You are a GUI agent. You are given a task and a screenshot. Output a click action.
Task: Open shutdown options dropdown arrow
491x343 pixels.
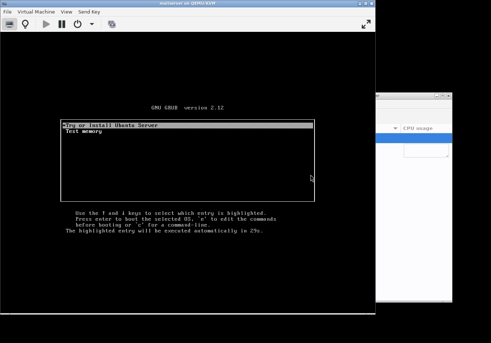click(x=92, y=24)
